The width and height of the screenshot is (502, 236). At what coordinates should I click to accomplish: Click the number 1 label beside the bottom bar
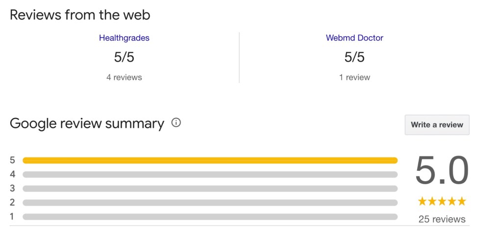[x=12, y=216]
